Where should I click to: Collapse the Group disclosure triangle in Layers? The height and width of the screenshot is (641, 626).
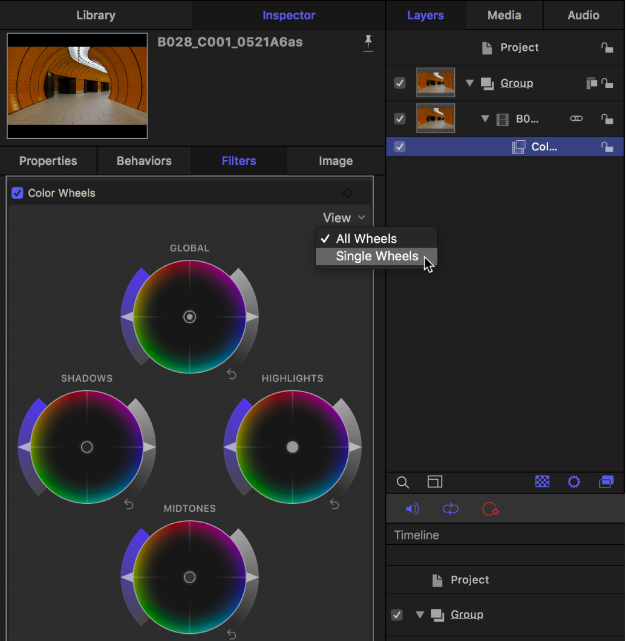pos(470,83)
